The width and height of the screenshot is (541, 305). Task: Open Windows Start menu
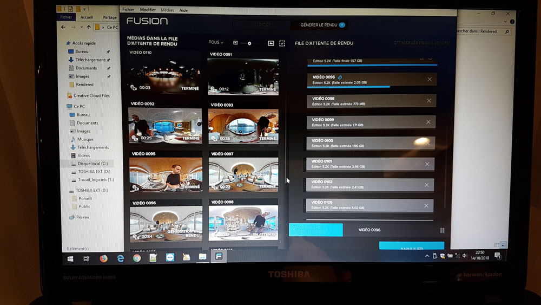(70, 259)
